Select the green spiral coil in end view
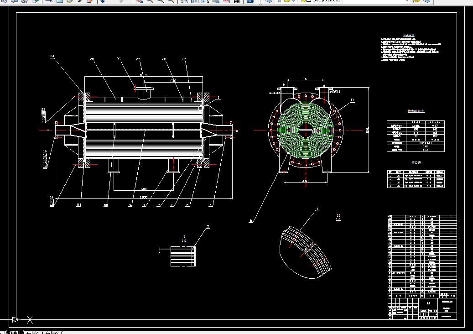Screen dimensions: 473x334 pos(305,130)
